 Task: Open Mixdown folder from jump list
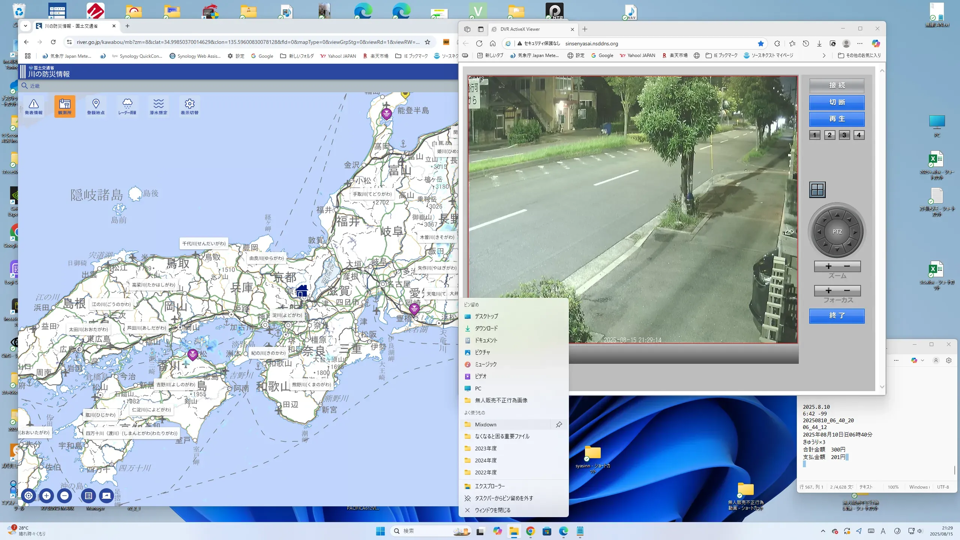(486, 424)
